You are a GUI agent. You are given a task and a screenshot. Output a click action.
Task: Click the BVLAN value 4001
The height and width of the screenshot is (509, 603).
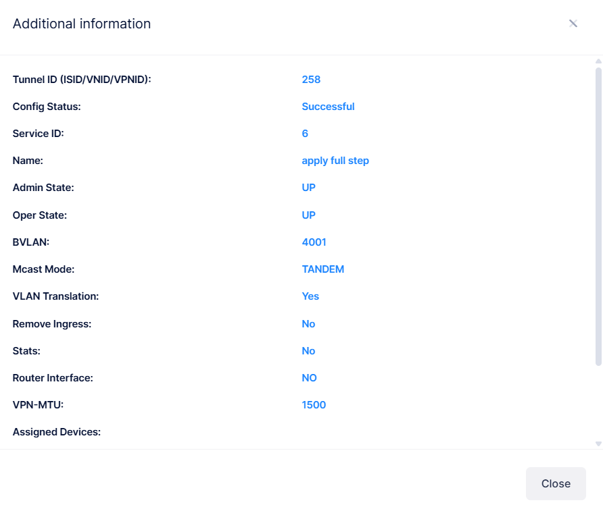(x=312, y=242)
